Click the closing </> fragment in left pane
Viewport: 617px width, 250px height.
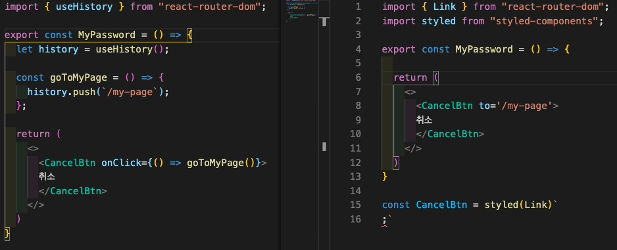pyautogui.click(x=36, y=205)
